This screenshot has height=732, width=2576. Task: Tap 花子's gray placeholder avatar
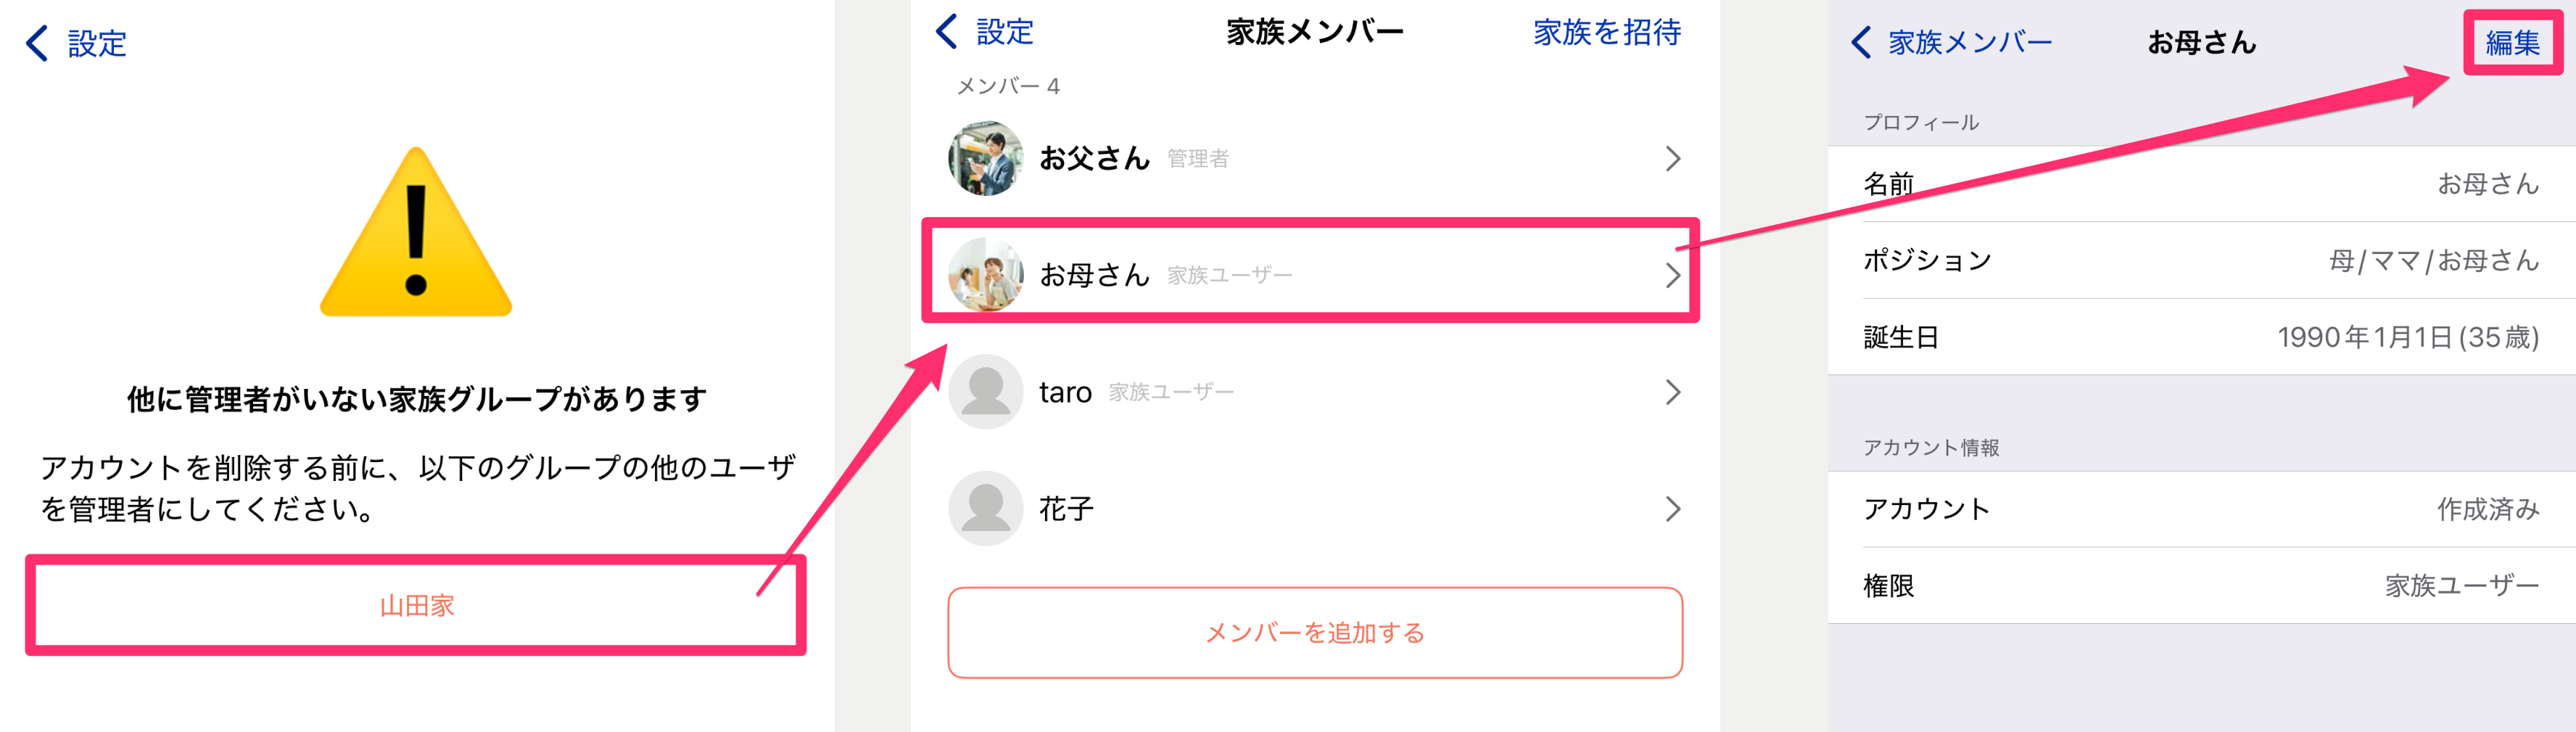coord(985,508)
